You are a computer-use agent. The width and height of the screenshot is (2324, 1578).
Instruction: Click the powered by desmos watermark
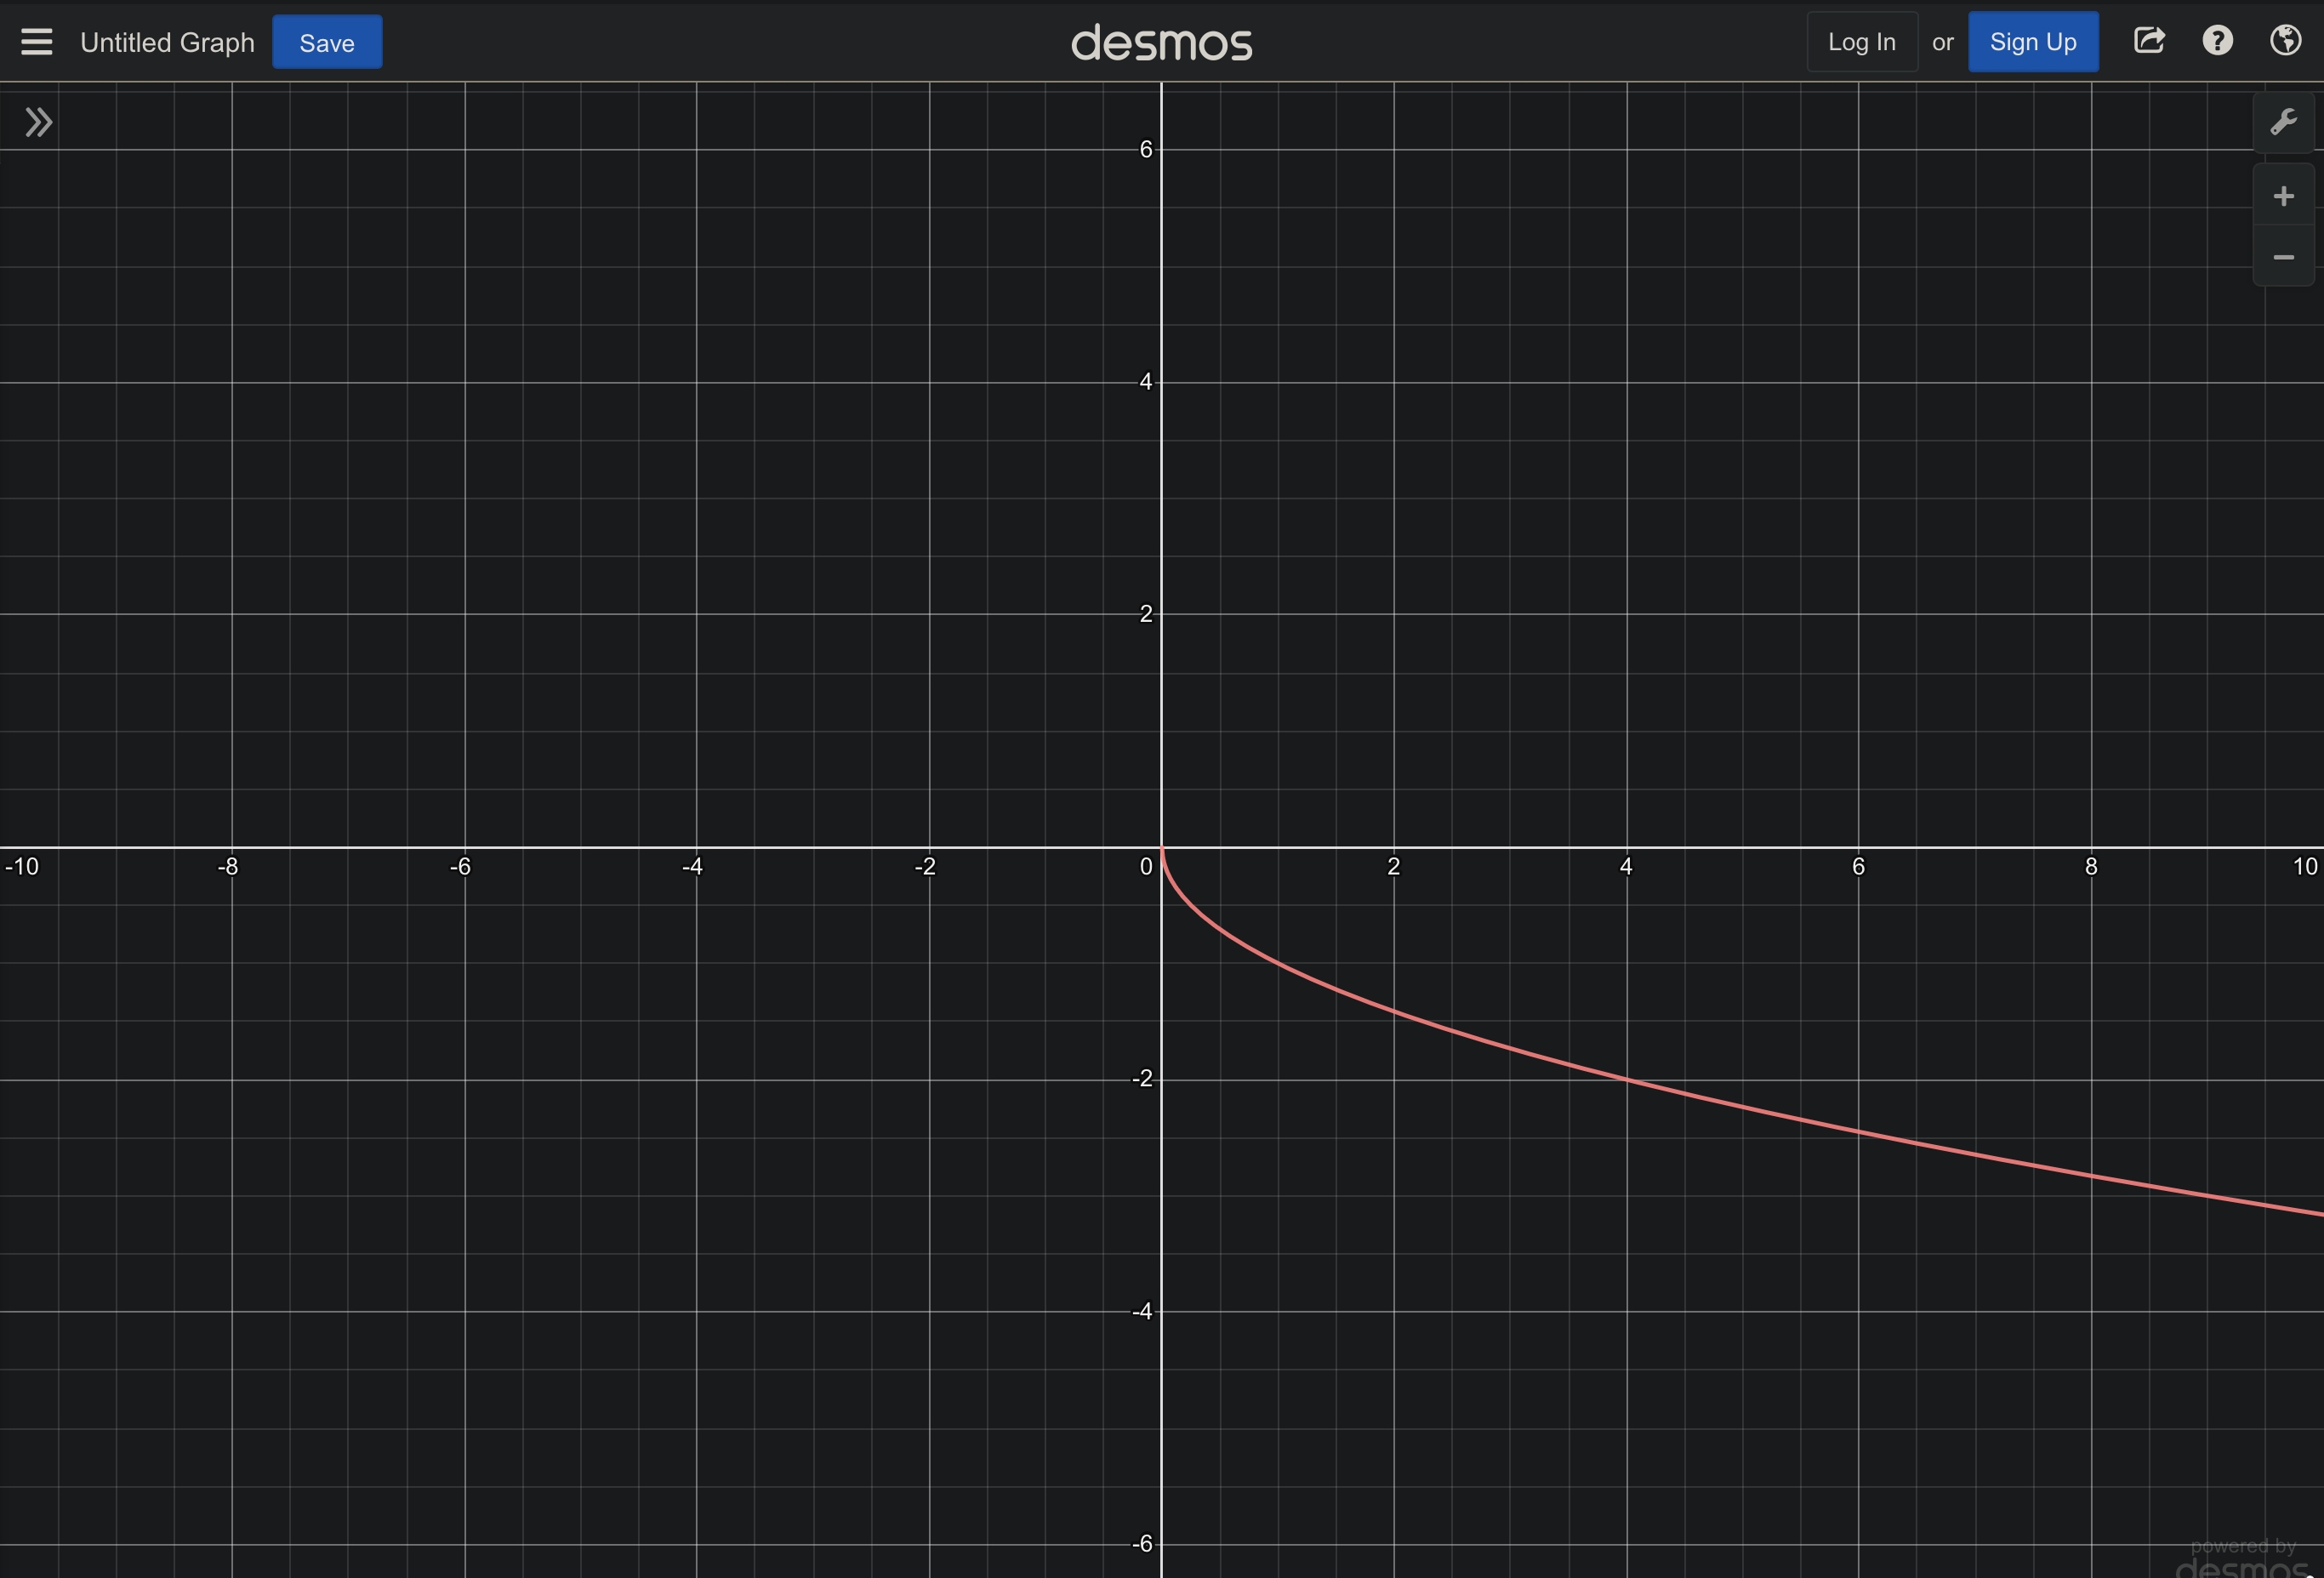point(2242,1558)
